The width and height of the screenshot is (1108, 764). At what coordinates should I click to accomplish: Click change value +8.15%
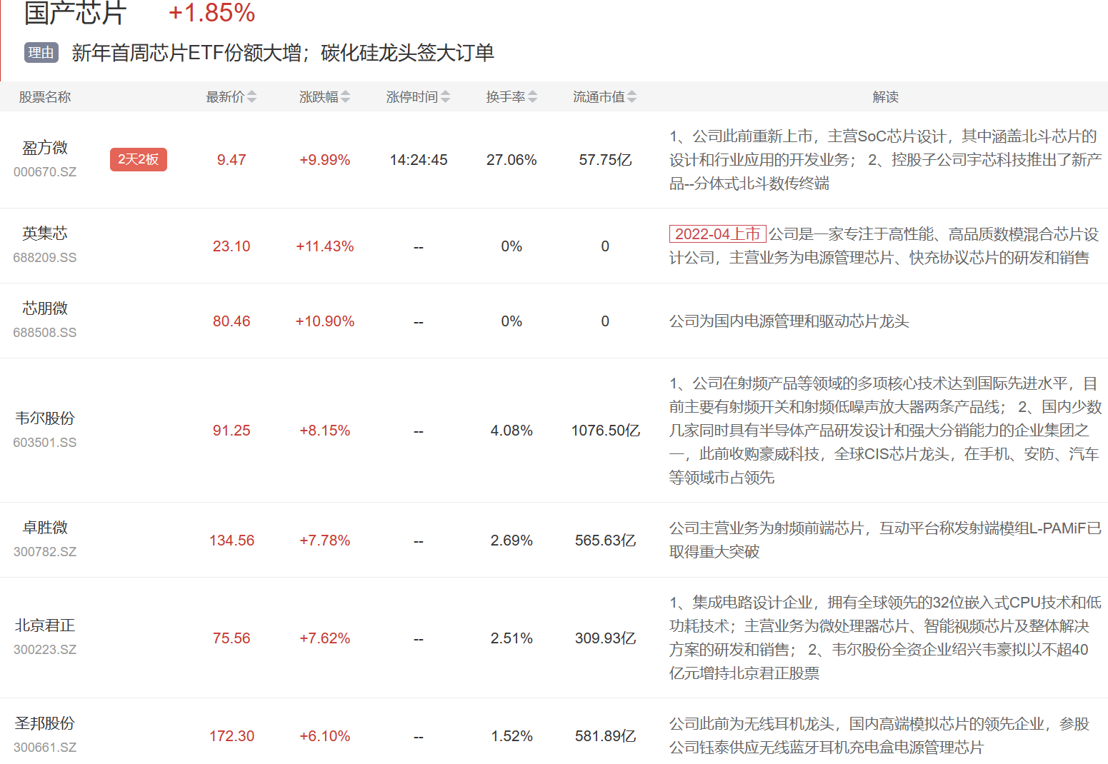point(325,431)
